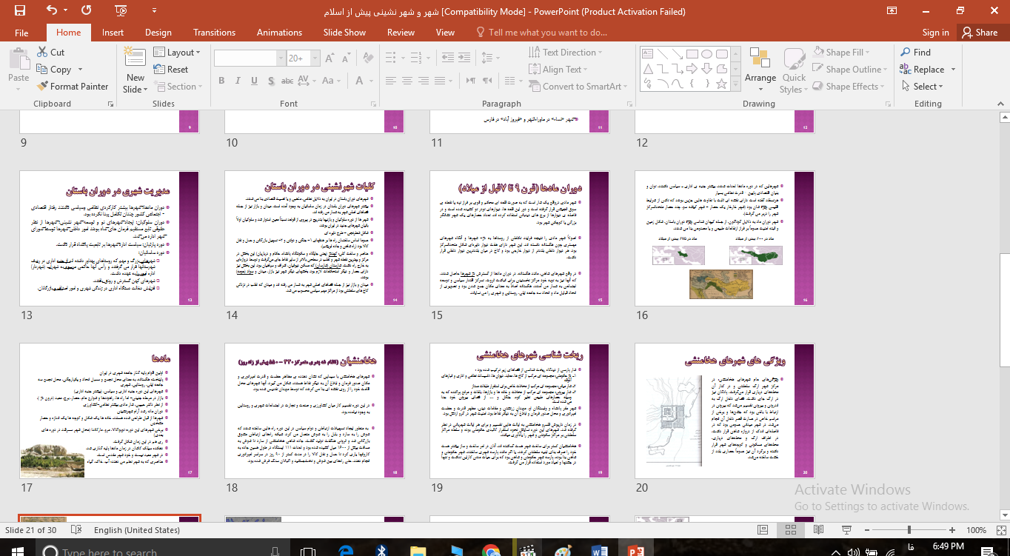Click the Save icon in Quick Access Toolbar
Screen dimensions: 1010x556
pos(19,10)
